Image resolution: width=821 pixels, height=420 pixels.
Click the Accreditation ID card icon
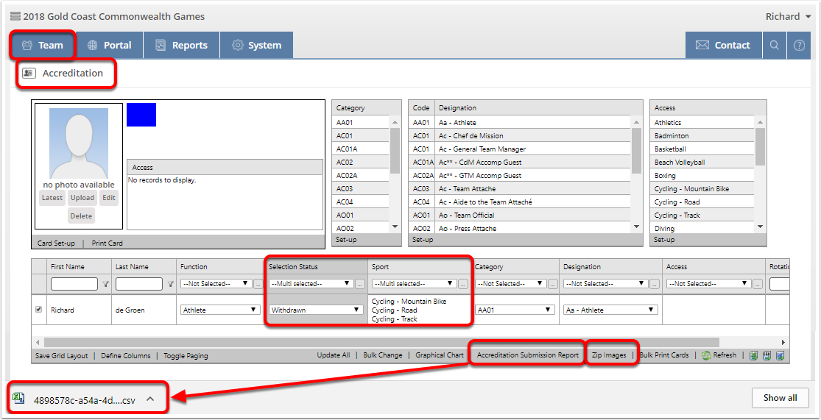coord(29,74)
